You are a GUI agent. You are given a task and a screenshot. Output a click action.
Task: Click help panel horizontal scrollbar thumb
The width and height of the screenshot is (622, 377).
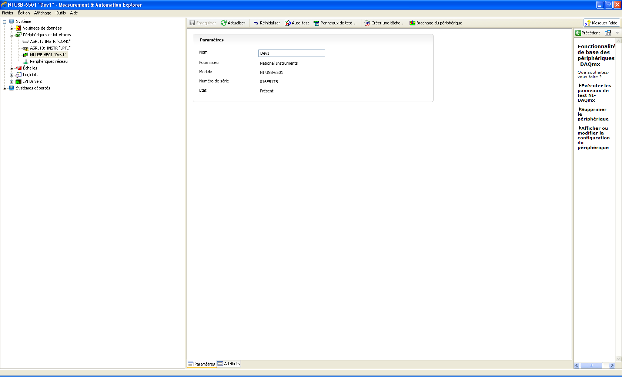pyautogui.click(x=592, y=366)
